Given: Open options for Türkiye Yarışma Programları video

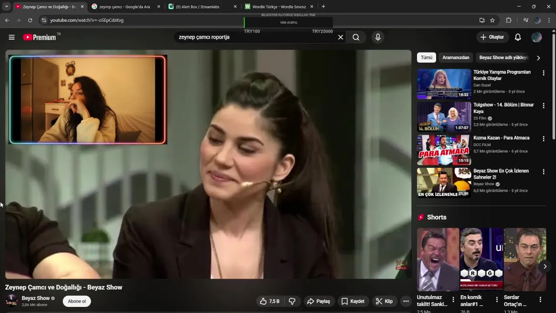Looking at the screenshot, I should [x=543, y=73].
